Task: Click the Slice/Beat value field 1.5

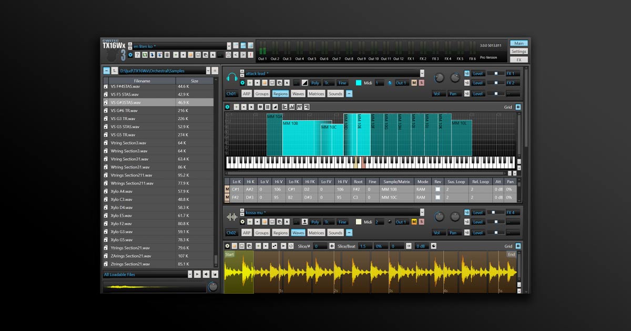Action: coord(365,245)
